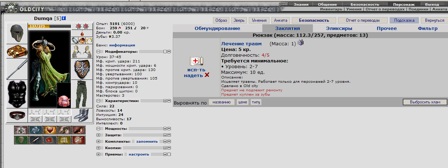The height and width of the screenshot is (168, 448).
Task: Sort backpack items by цене
Action: point(243,102)
